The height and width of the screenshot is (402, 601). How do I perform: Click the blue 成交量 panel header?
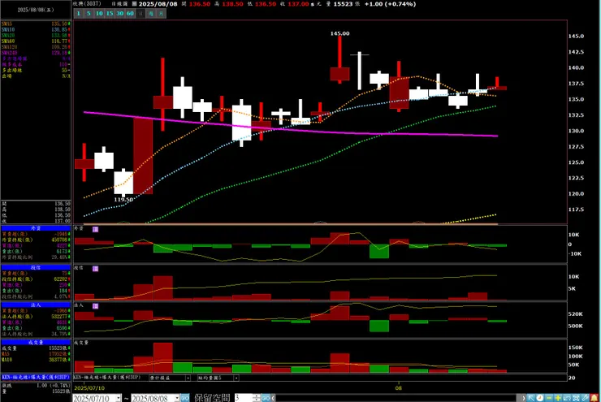point(36,342)
